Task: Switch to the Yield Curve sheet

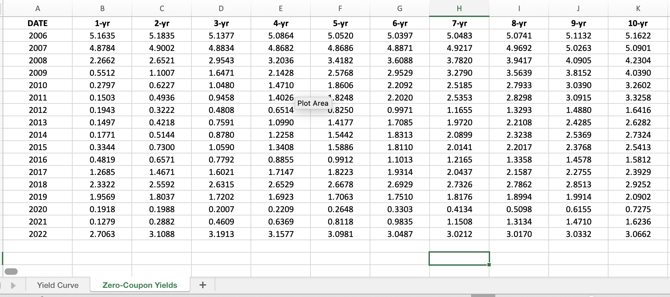Action: (57, 285)
